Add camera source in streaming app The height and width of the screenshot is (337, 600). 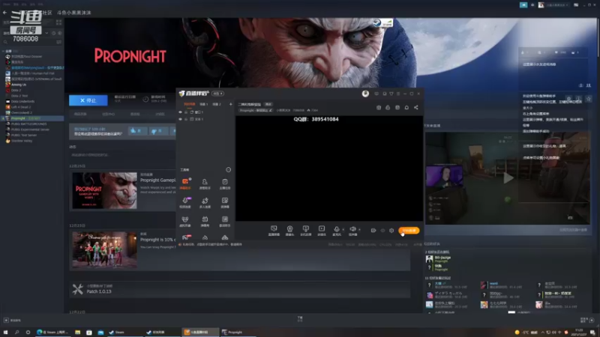point(289,231)
